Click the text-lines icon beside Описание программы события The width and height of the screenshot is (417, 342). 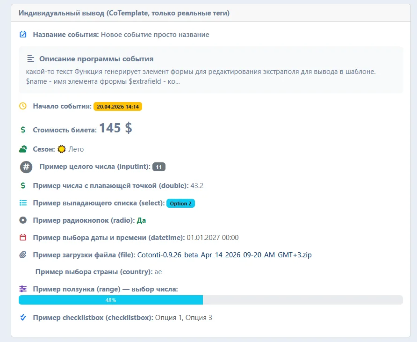tap(30, 58)
